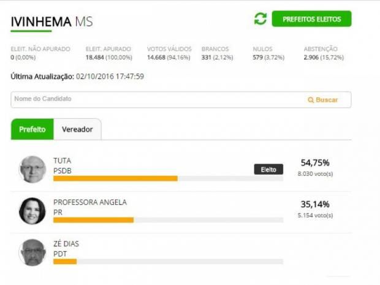Click Zé Dias's orange progress bar
This screenshot has width=380, height=285.
click(65, 262)
